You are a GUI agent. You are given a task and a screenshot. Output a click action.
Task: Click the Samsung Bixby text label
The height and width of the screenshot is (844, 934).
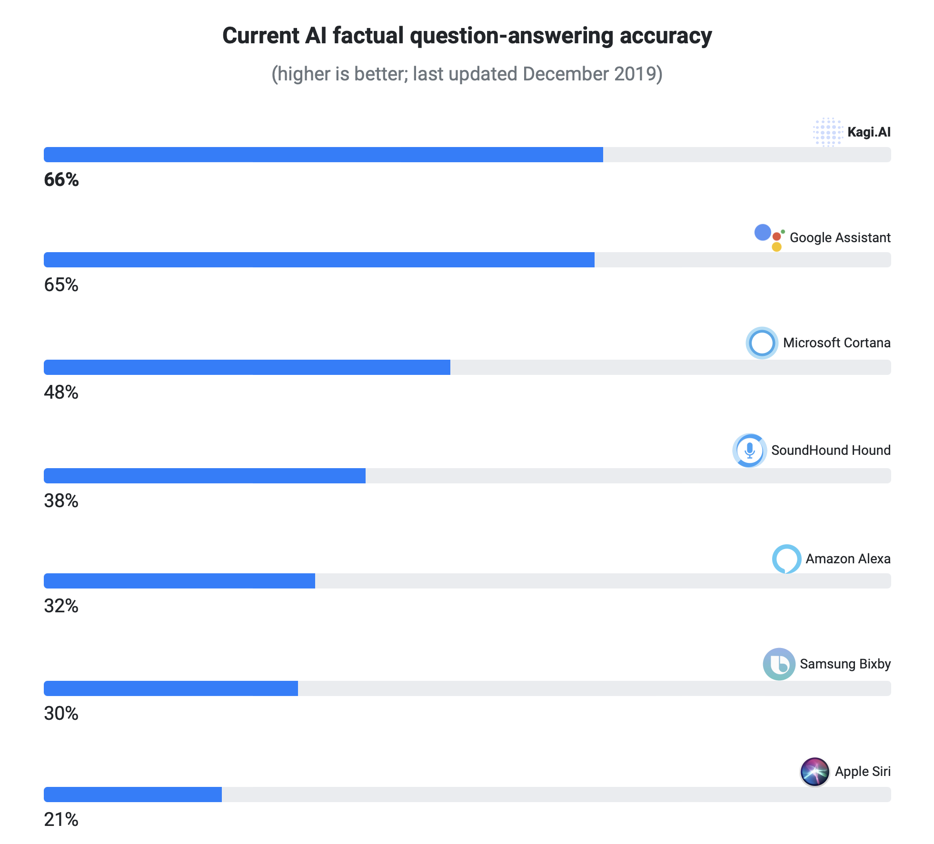[x=845, y=664]
